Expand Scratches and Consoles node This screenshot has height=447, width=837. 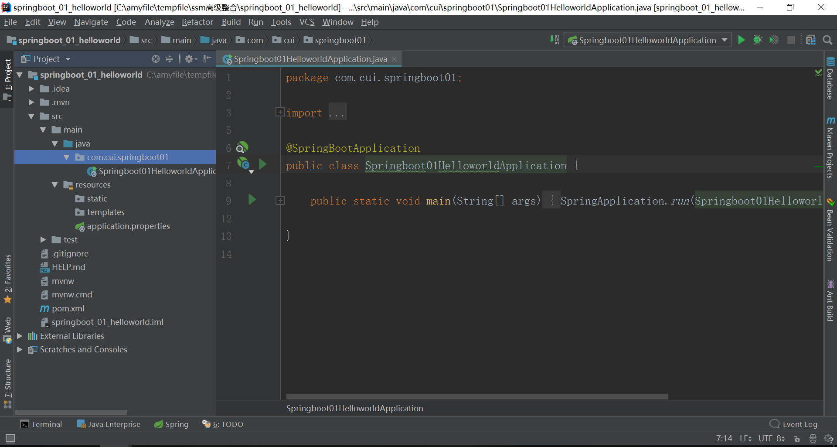(20, 350)
